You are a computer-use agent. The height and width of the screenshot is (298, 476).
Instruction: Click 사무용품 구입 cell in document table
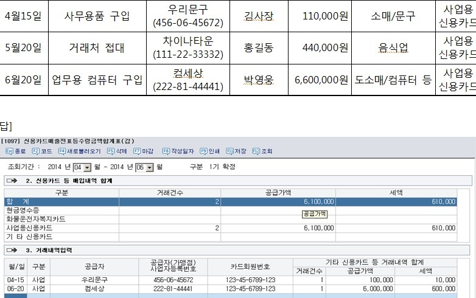(x=97, y=16)
